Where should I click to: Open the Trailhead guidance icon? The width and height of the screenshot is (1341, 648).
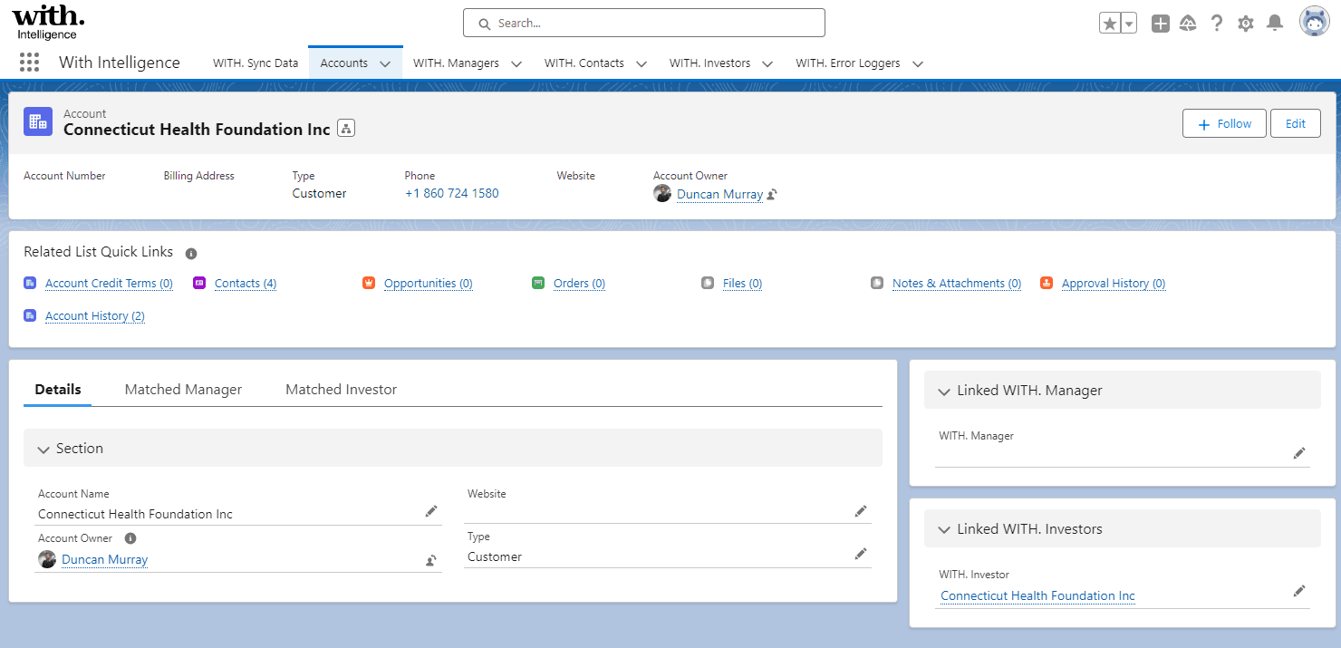click(x=1188, y=24)
